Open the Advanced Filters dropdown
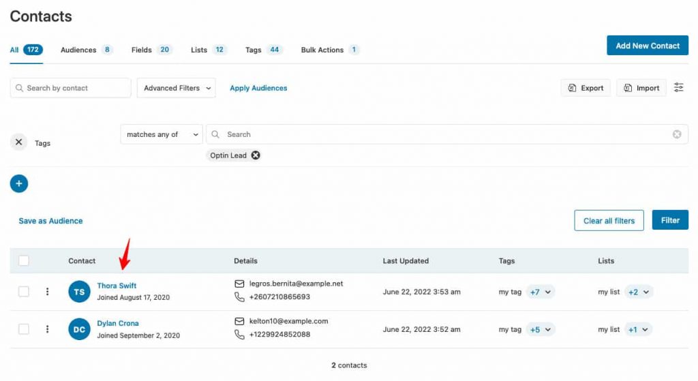The height and width of the screenshot is (381, 698). tap(177, 88)
